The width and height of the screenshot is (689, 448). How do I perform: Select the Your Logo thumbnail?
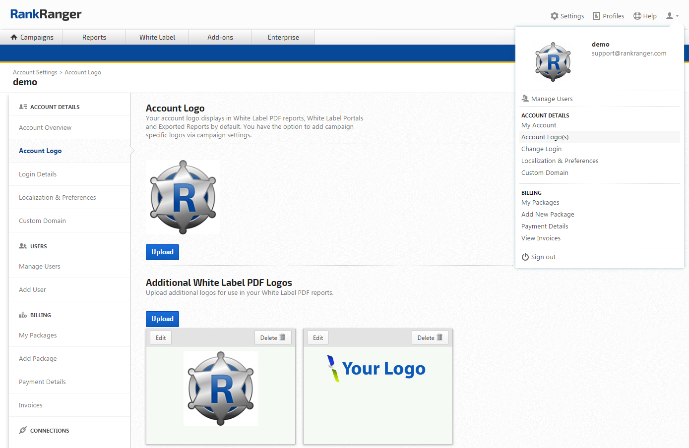pyautogui.click(x=377, y=369)
